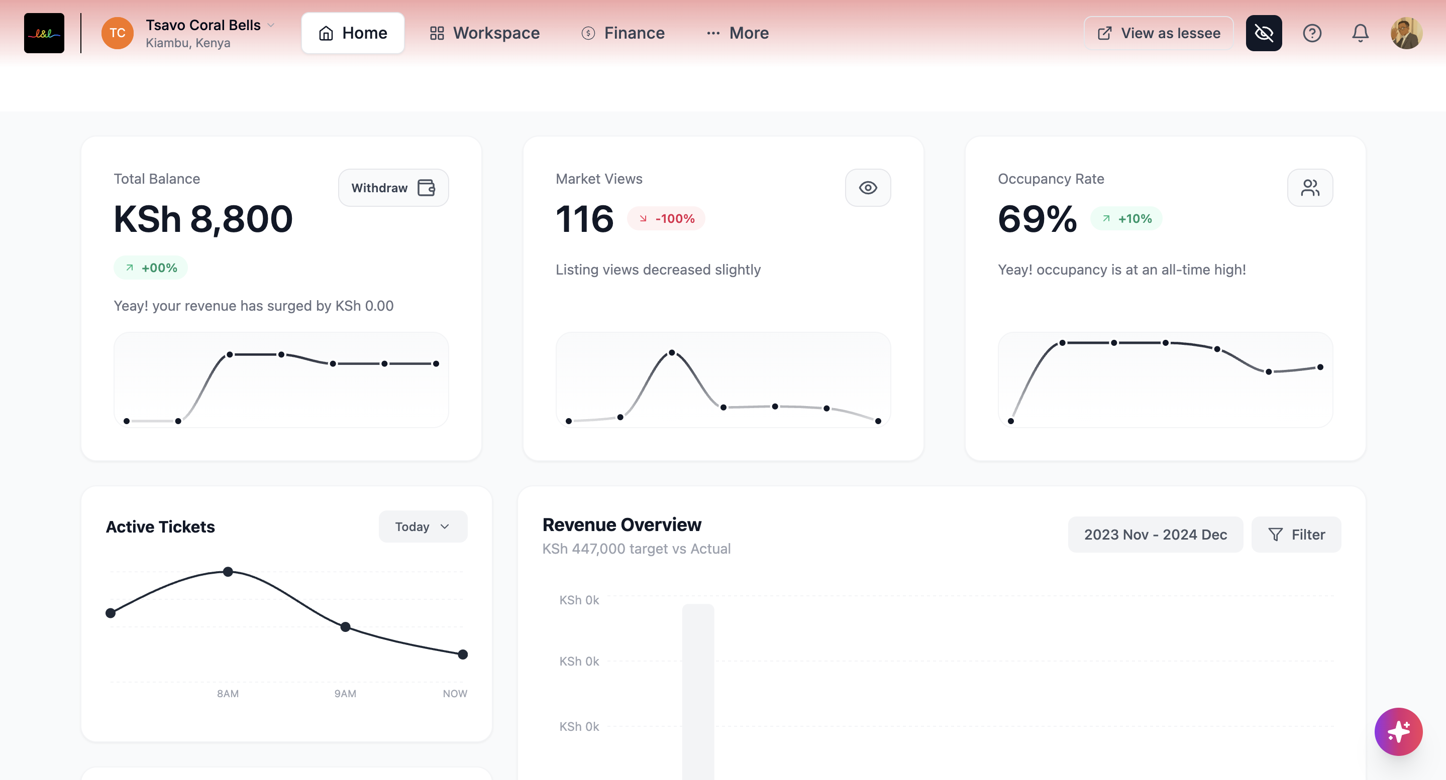Switch to the Finance tab

(623, 33)
